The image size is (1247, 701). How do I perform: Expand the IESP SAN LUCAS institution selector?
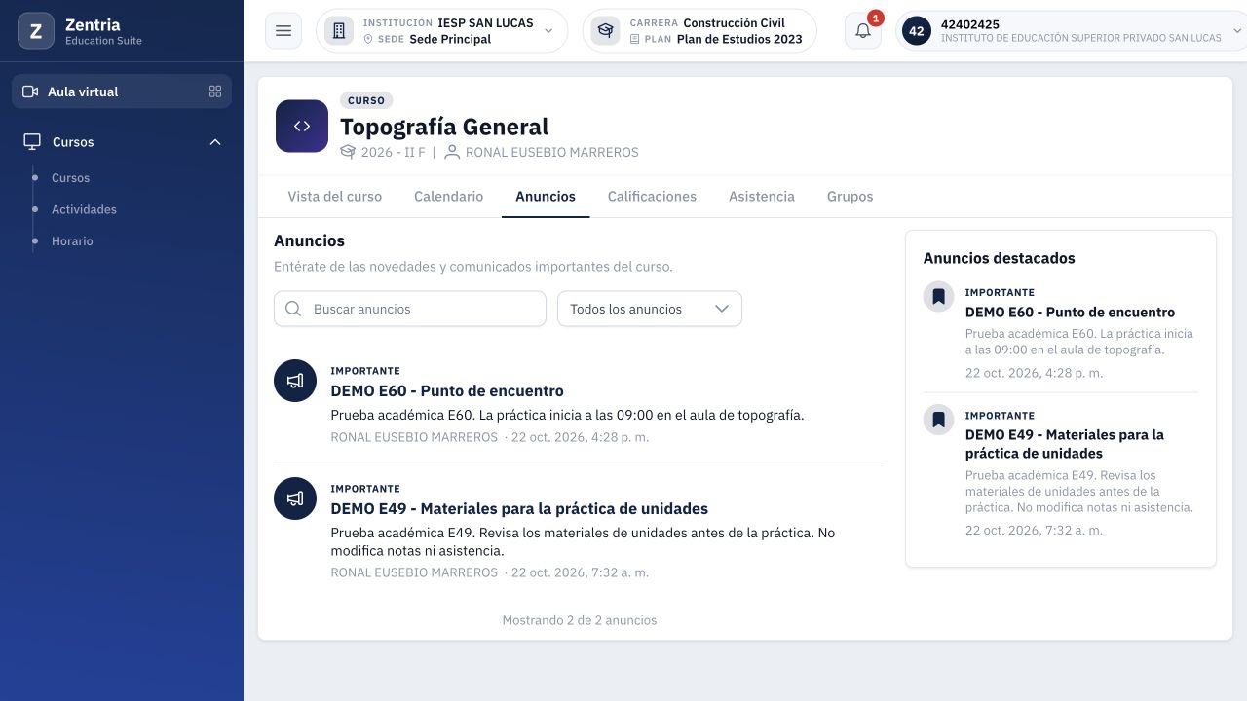tap(441, 31)
